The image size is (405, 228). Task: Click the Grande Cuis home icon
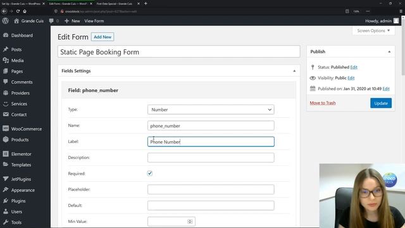pyautogui.click(x=16, y=21)
